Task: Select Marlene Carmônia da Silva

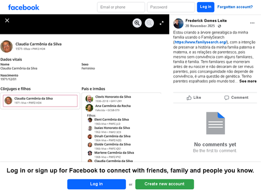Action: [x=114, y=153]
